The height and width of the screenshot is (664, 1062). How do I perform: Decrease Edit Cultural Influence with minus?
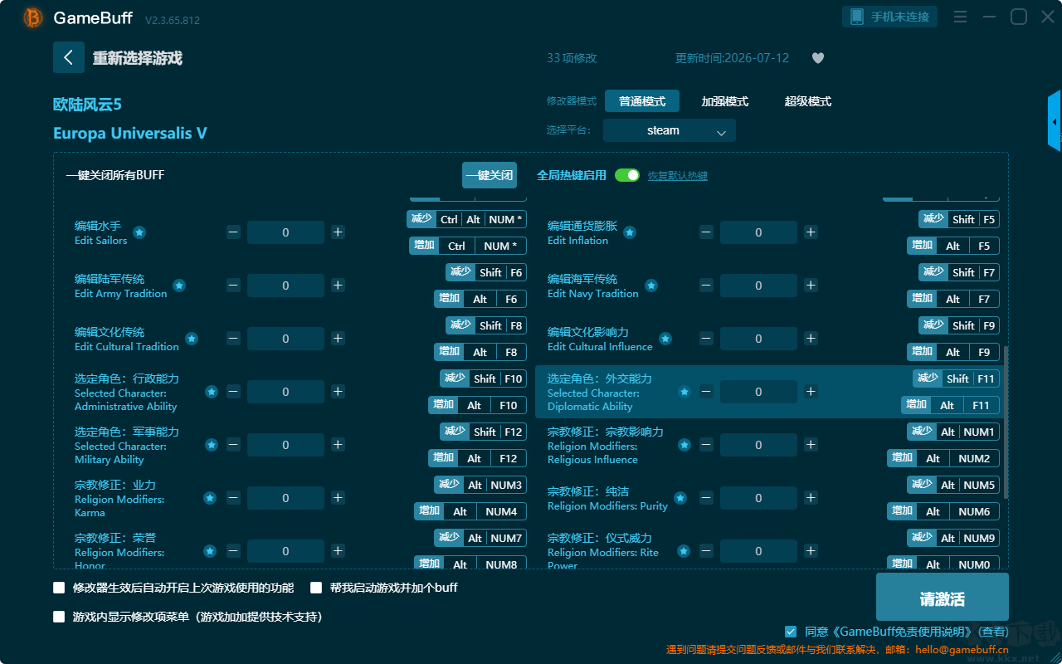(707, 339)
